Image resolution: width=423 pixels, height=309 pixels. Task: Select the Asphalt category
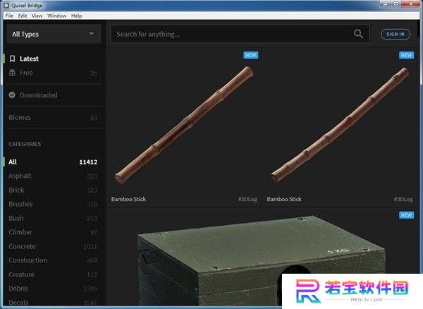pyautogui.click(x=53, y=176)
